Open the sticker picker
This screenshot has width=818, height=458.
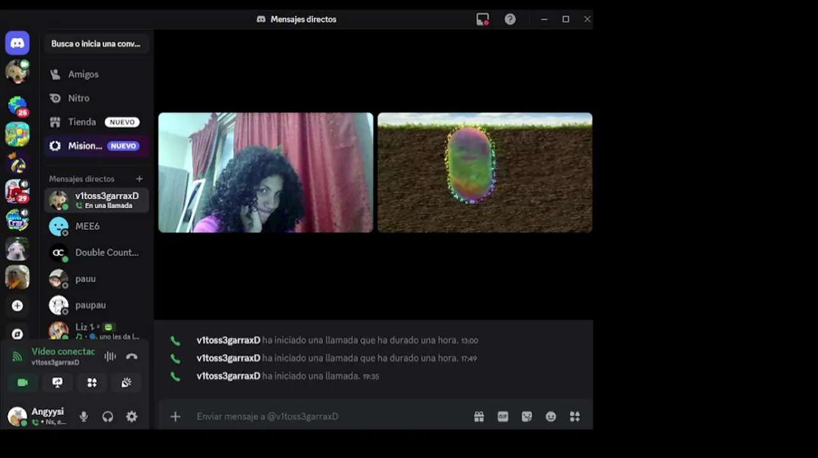527,417
